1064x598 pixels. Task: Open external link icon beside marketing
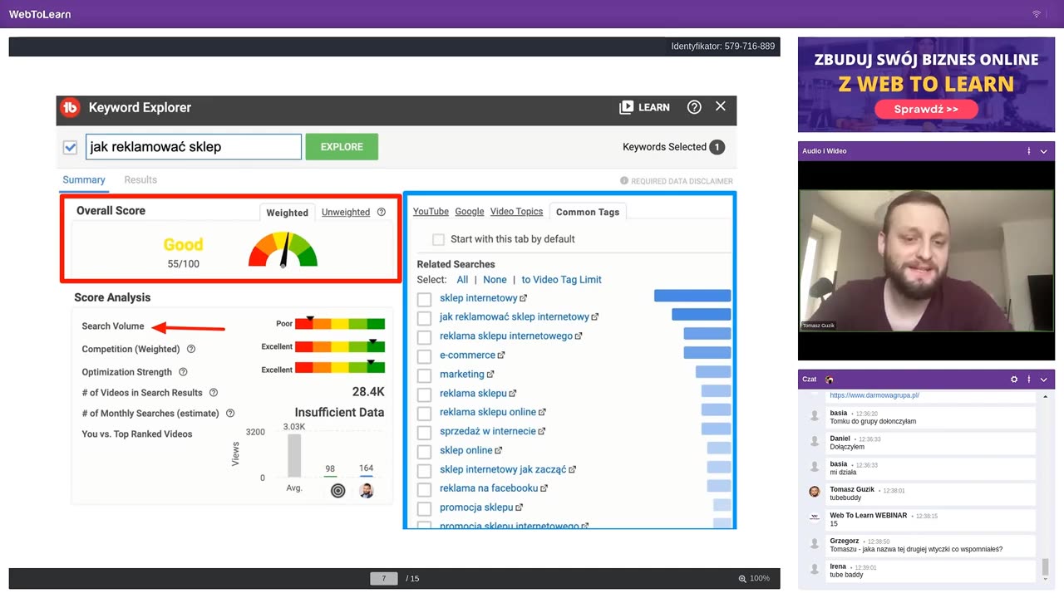point(490,375)
